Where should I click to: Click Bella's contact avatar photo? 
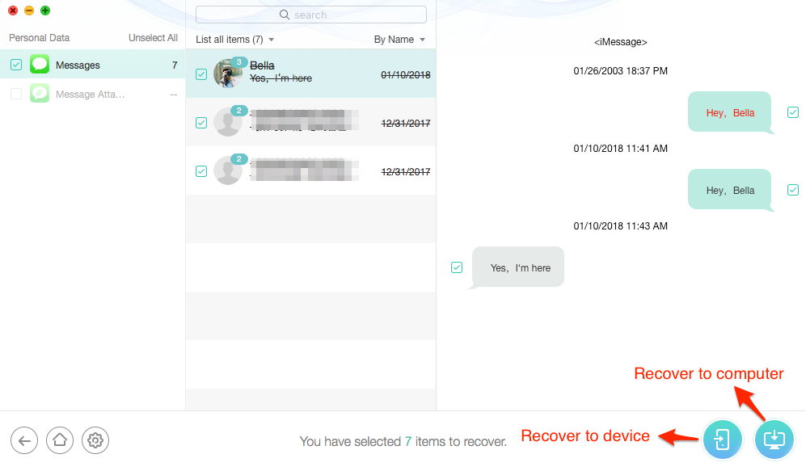(228, 74)
